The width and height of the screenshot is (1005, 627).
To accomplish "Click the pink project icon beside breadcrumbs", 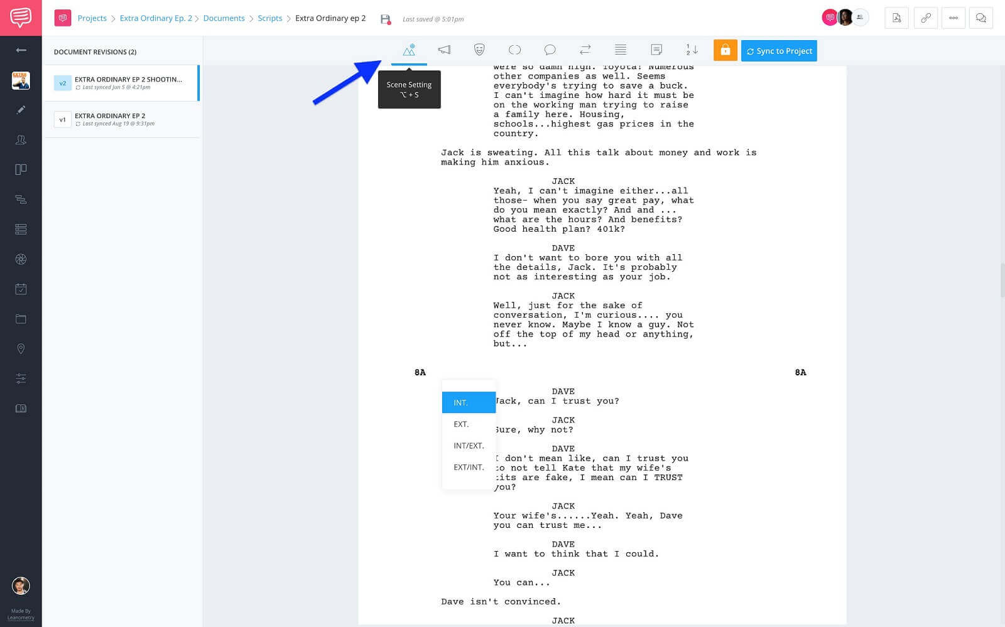I will pyautogui.click(x=63, y=18).
